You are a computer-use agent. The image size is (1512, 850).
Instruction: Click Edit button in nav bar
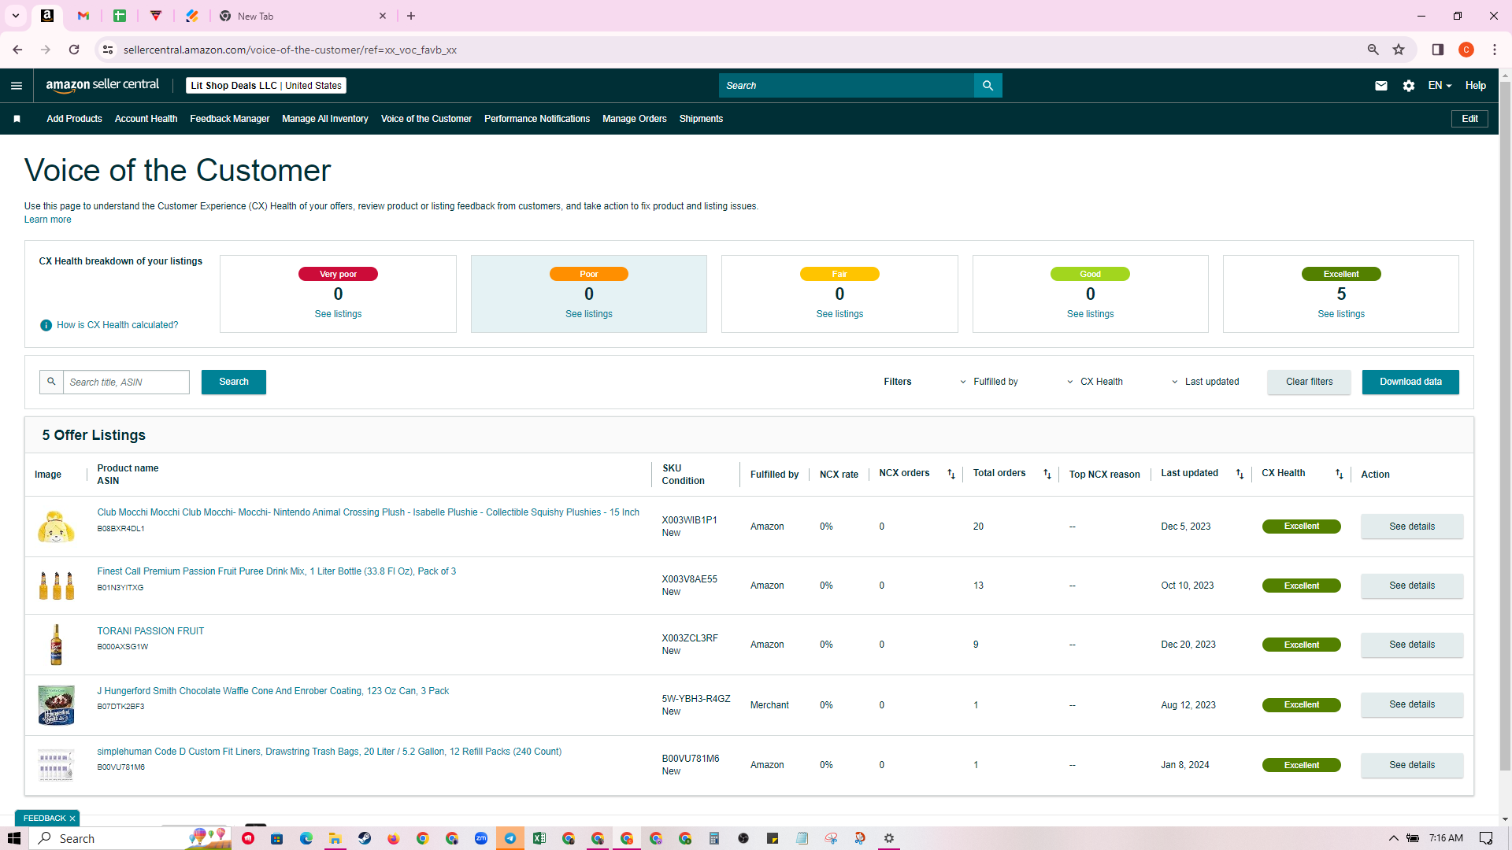tap(1469, 119)
